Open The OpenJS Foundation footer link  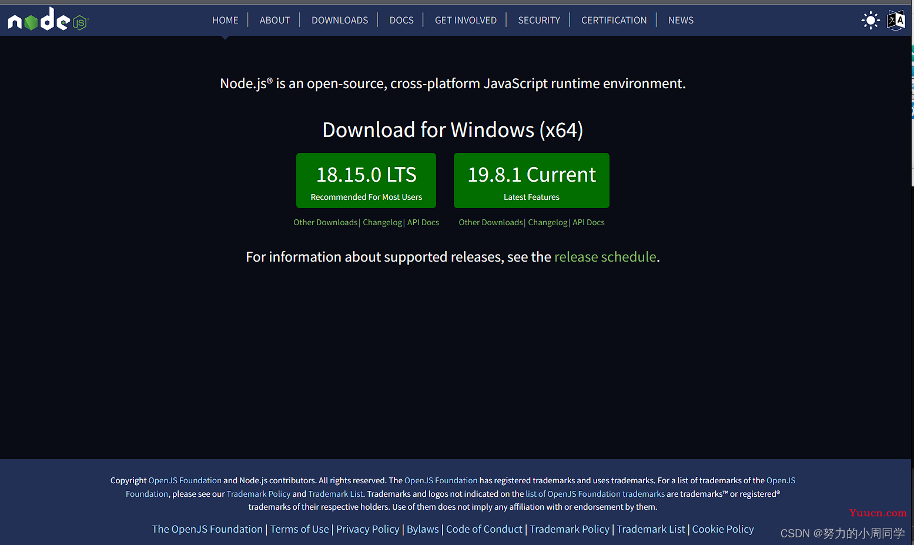[207, 529]
